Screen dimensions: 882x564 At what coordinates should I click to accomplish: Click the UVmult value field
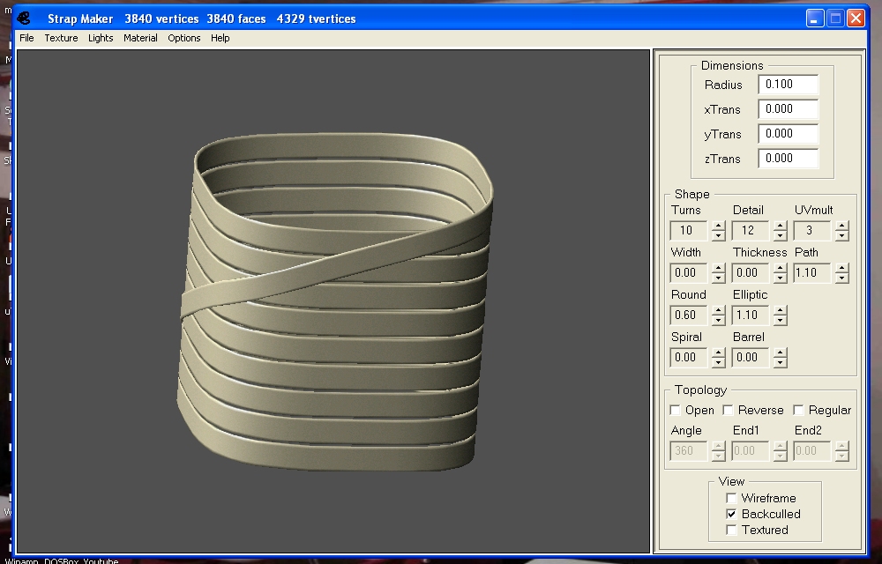tap(814, 230)
